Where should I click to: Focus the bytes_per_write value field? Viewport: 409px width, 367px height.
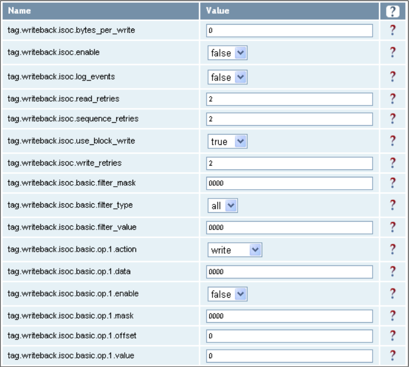(289, 30)
